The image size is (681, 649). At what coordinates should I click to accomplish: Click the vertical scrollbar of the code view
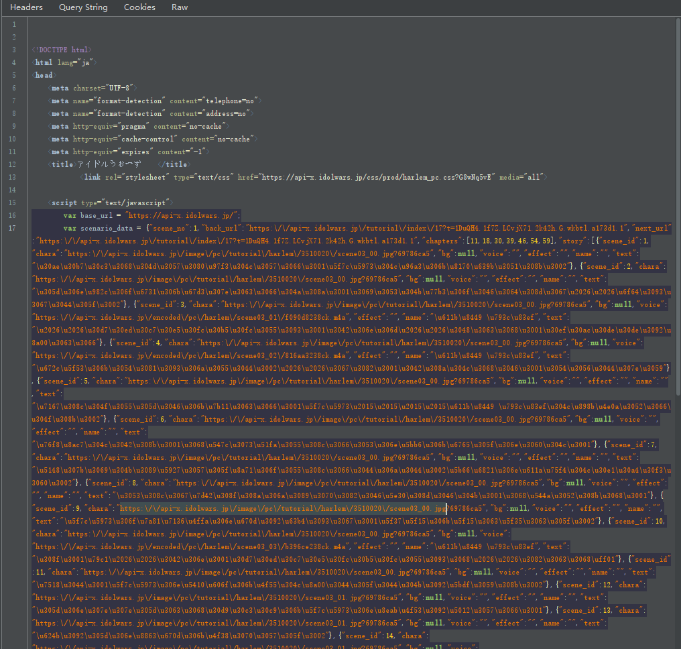point(677,201)
